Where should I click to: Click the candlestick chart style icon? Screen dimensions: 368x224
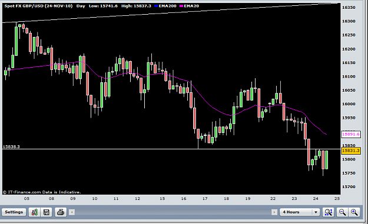coord(35,212)
